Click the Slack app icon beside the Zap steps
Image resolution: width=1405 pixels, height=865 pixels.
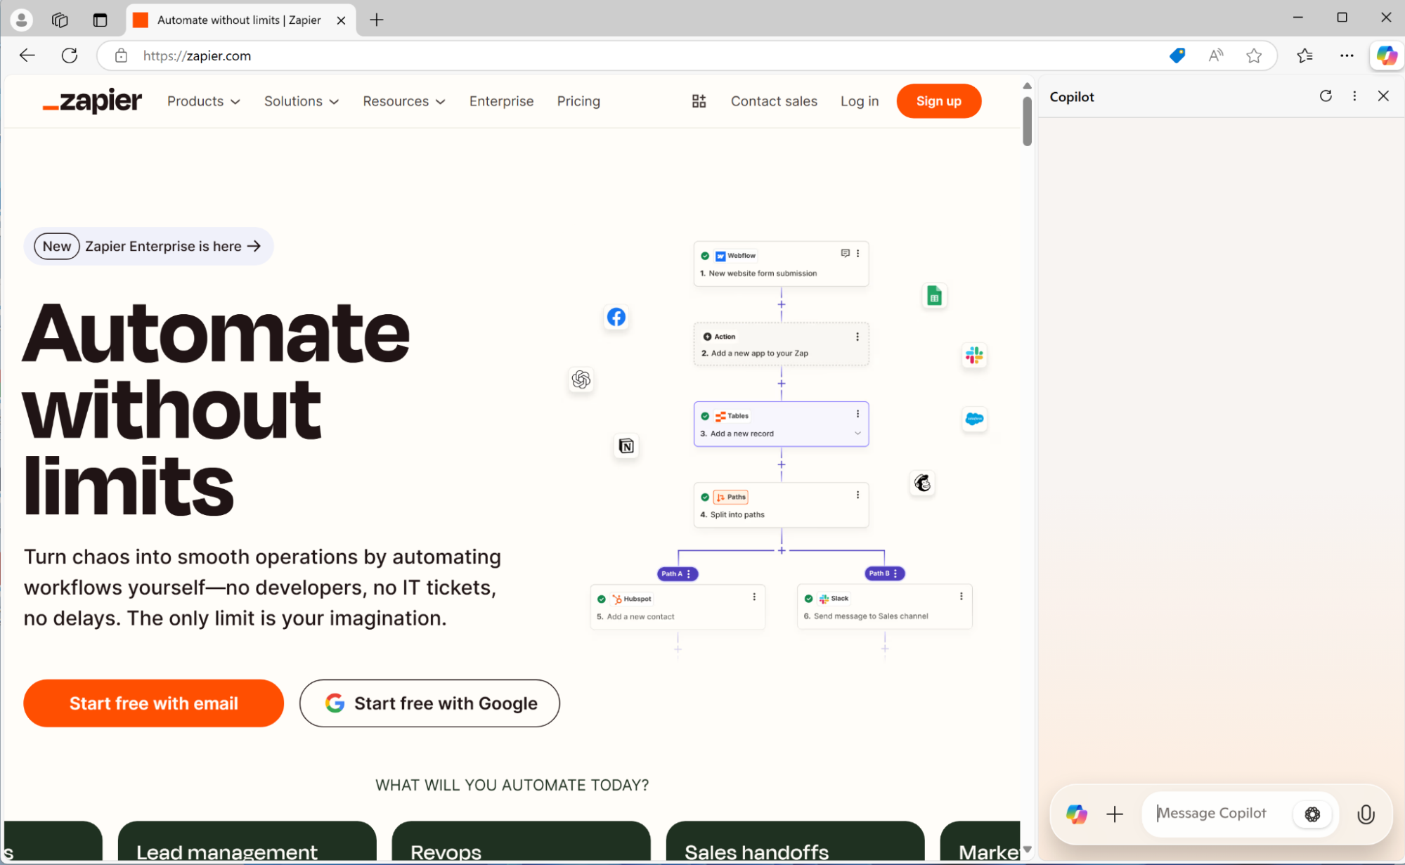click(974, 356)
